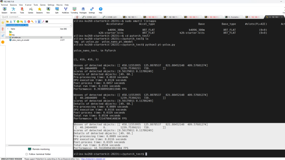This screenshot has width=285, height=160.
Task: Select the Tools icon in toolbar
Action: [22, 10]
